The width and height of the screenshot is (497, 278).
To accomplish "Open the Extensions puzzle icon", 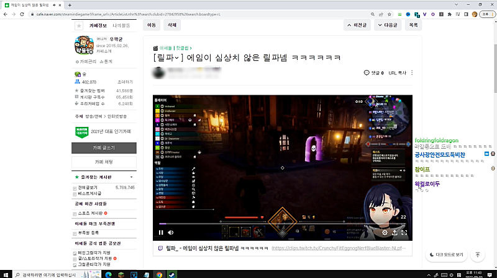I will coord(449,14).
